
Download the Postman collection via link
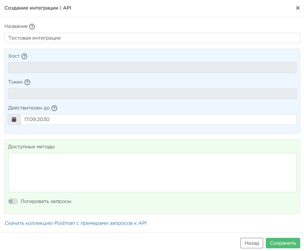pos(76,223)
